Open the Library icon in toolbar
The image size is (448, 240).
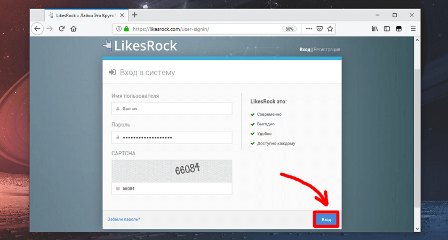pyautogui.click(x=375, y=29)
